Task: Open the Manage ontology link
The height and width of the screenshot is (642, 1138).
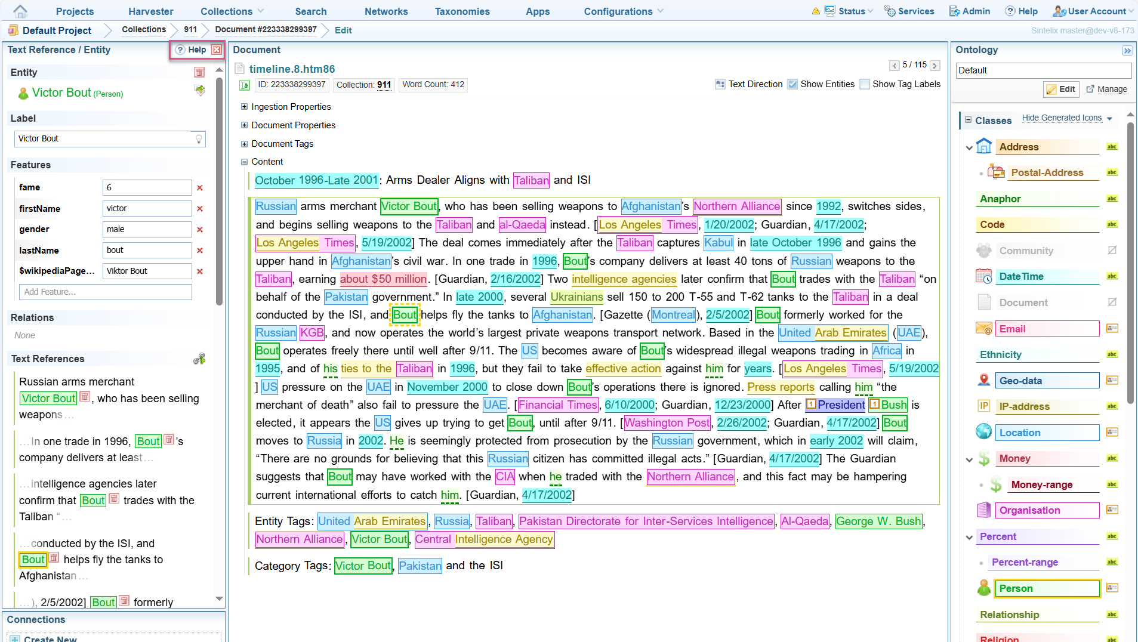Action: point(1107,89)
